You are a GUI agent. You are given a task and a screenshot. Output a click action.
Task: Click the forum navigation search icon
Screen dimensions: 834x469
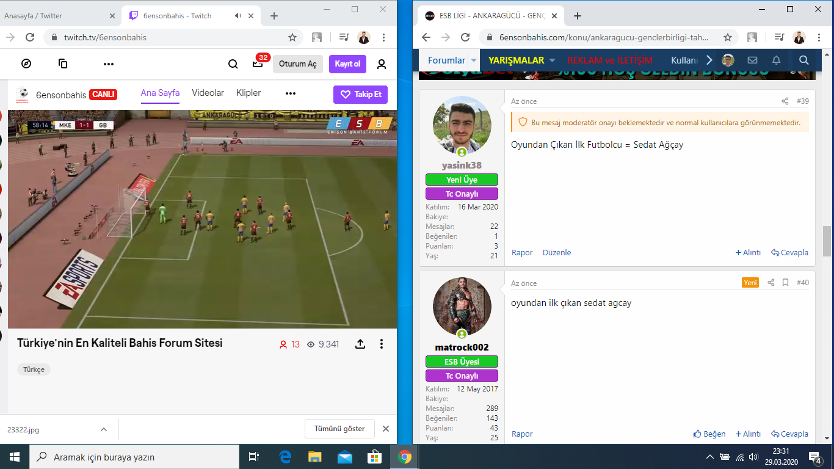(x=803, y=60)
